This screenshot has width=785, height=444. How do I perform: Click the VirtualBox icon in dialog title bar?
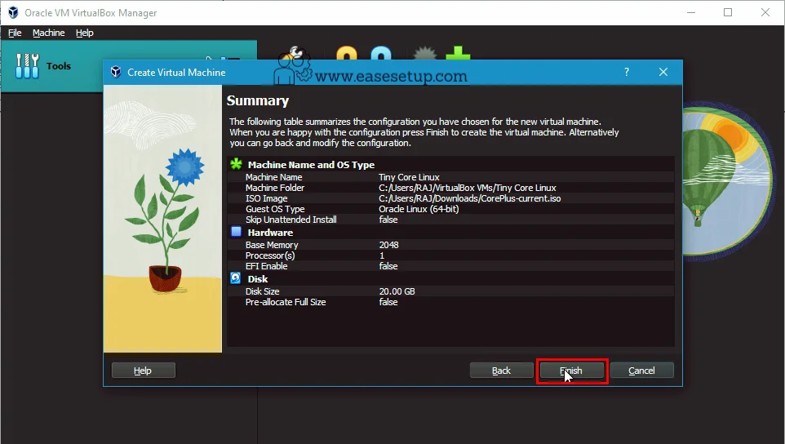(x=116, y=72)
